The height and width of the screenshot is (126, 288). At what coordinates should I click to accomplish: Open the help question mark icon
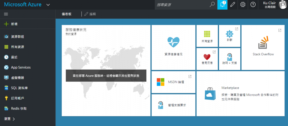(253, 4)
